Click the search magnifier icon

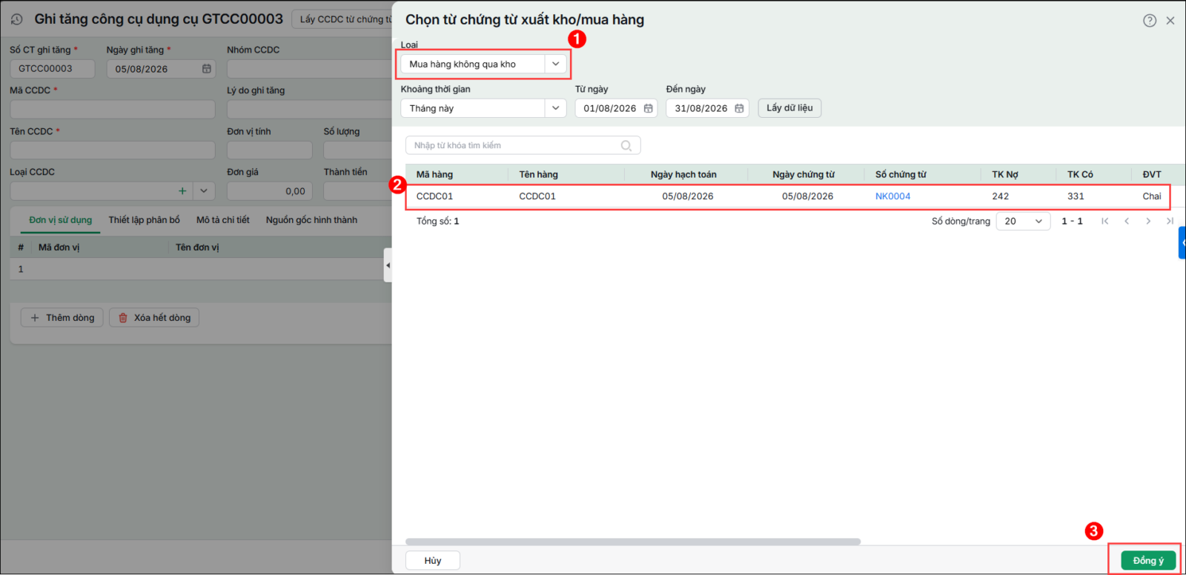tap(626, 146)
